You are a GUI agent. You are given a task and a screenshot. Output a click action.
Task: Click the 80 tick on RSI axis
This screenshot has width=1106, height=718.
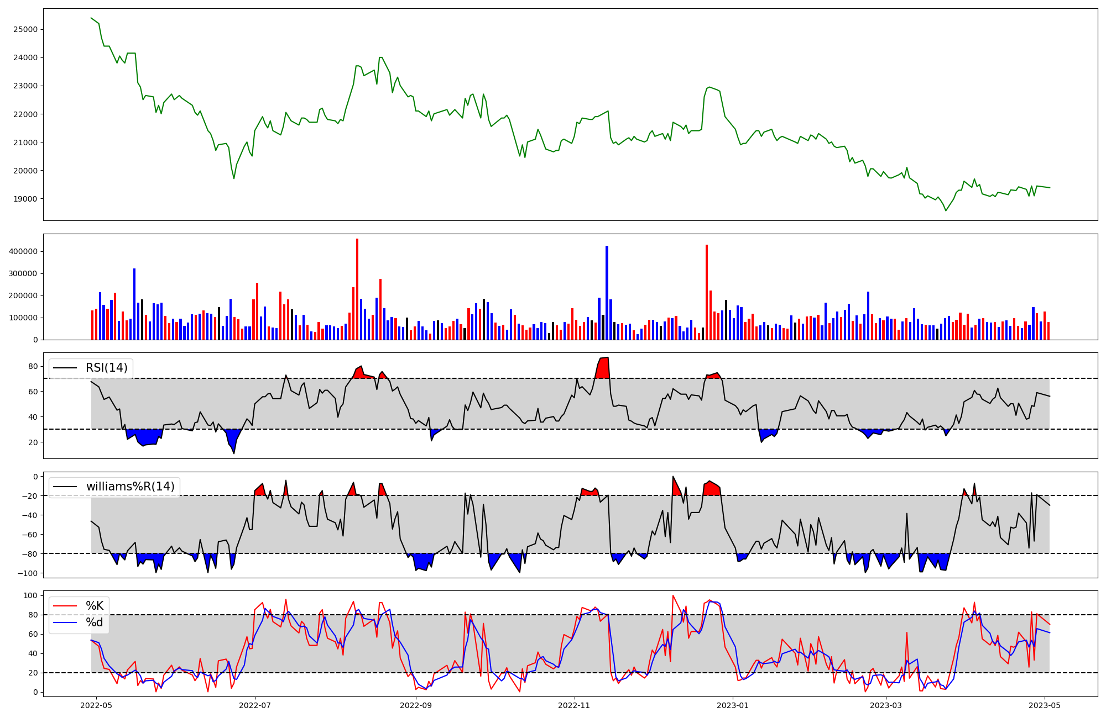[33, 366]
